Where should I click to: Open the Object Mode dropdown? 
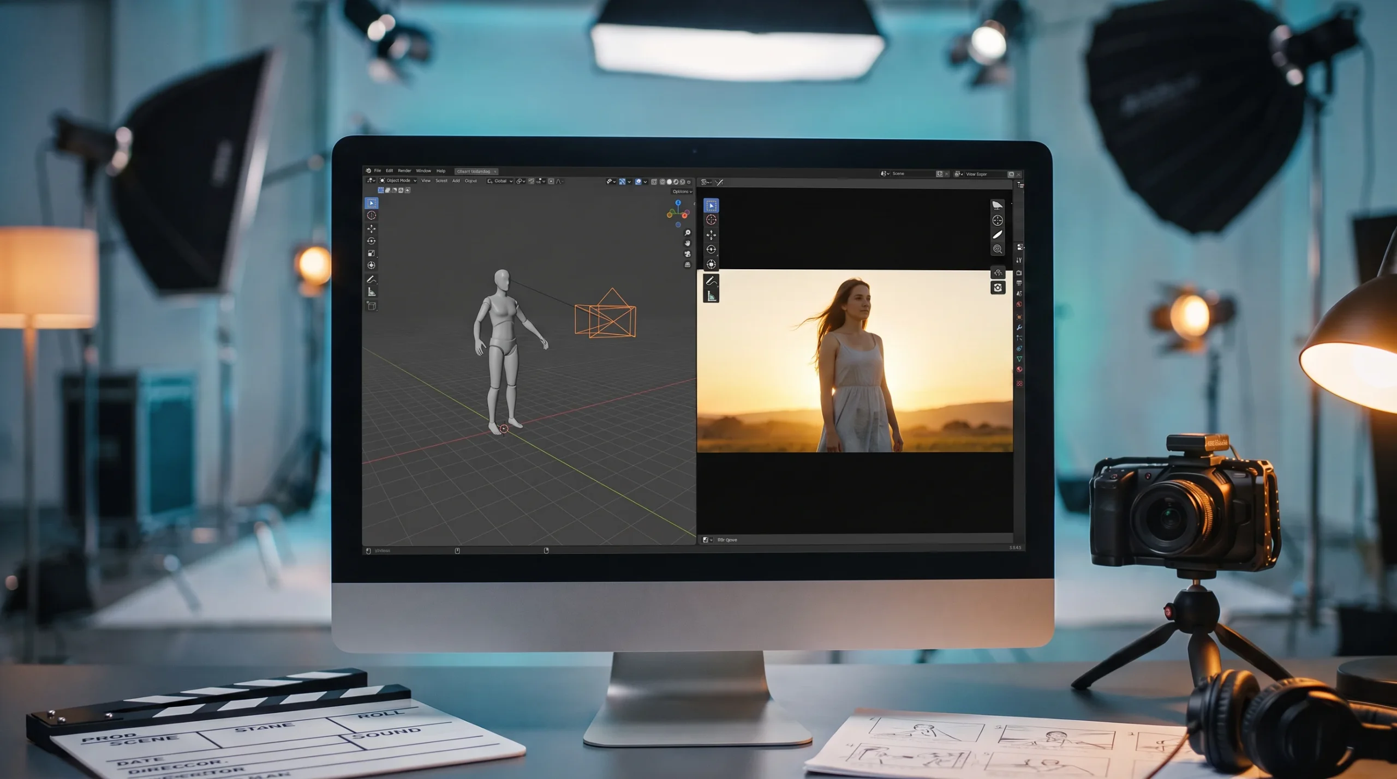point(398,180)
